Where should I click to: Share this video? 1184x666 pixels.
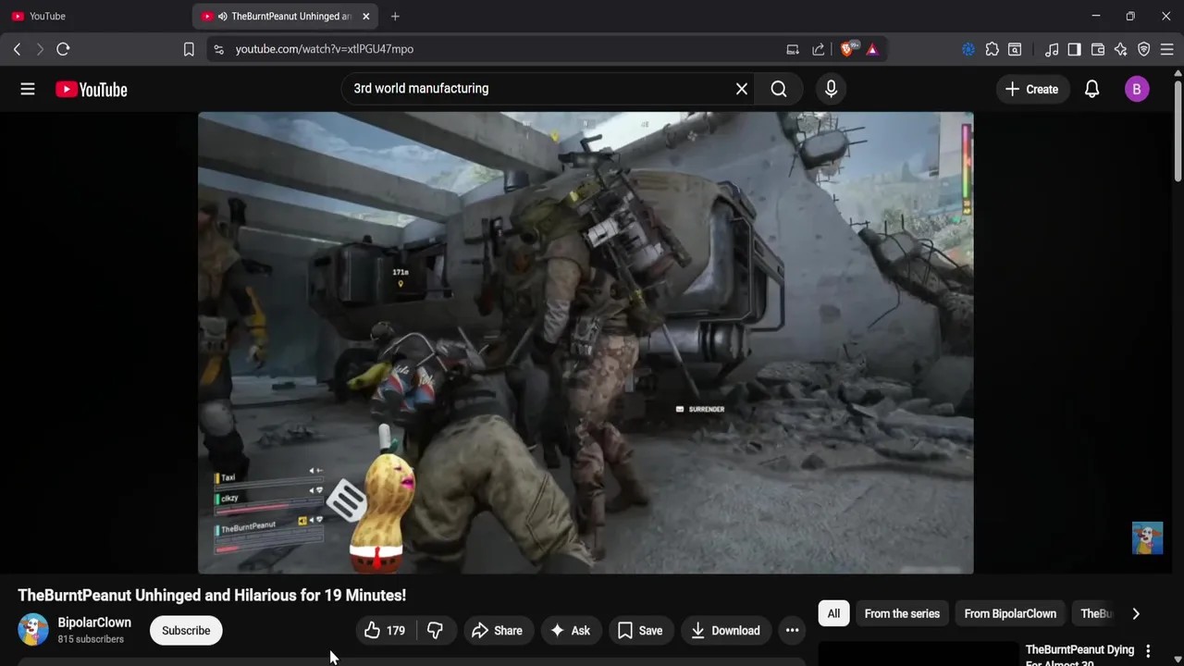click(x=498, y=631)
